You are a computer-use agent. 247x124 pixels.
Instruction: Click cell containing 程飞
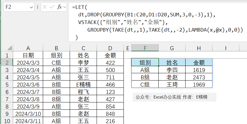pos(83,92)
